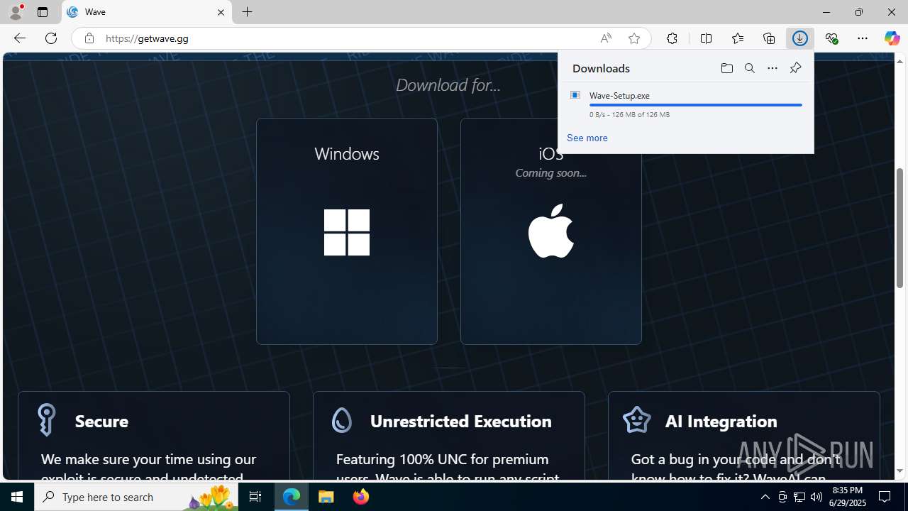908x511 pixels.
Task: Open the Downloads folder
Action: (727, 68)
